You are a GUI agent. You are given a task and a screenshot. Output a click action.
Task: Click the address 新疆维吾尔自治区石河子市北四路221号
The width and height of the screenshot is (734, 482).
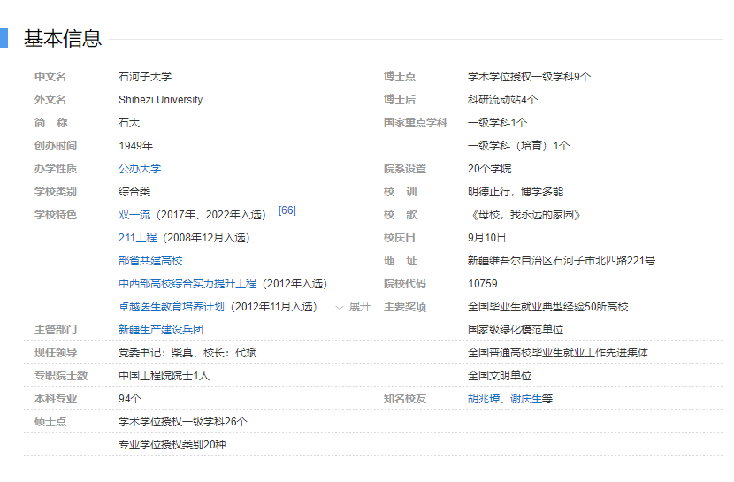click(x=561, y=261)
